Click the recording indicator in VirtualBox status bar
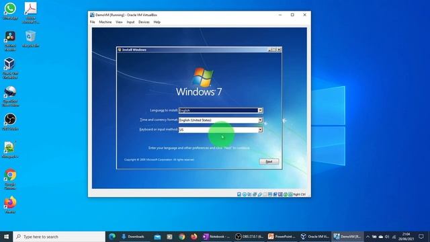This screenshot has width=430, height=242. click(275, 194)
